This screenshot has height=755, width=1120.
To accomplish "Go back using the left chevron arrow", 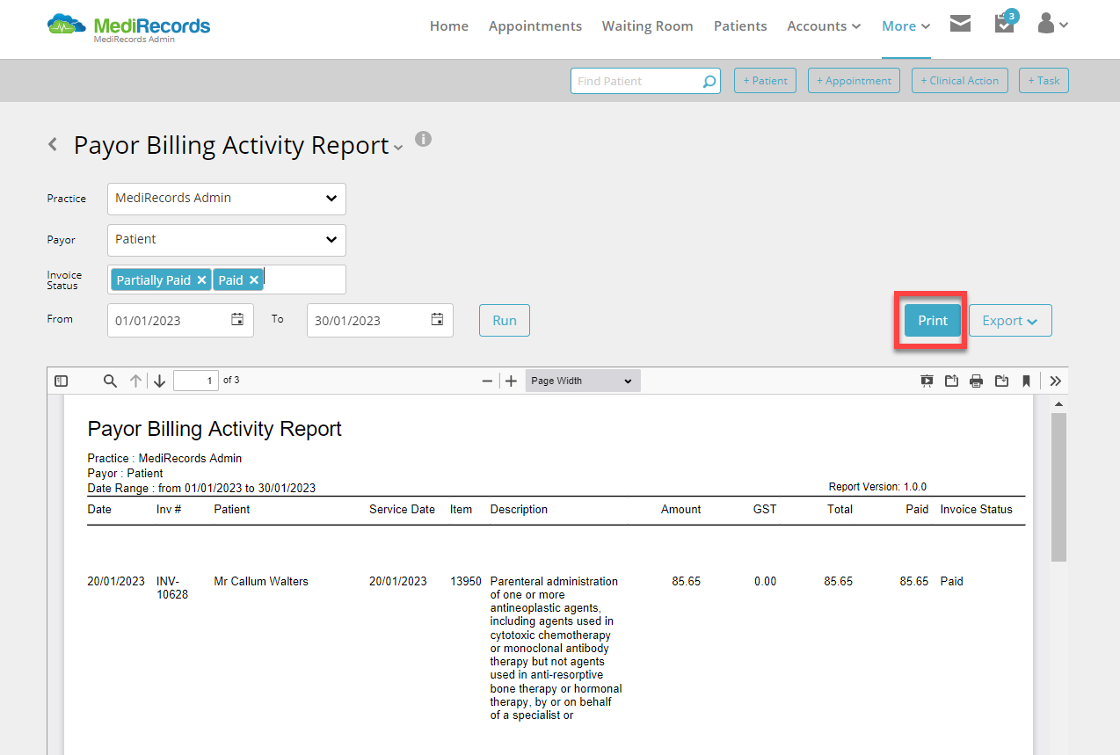I will coord(53,144).
